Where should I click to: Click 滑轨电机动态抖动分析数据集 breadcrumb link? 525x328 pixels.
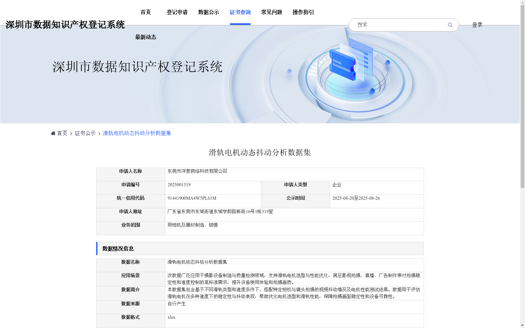pyautogui.click(x=137, y=133)
